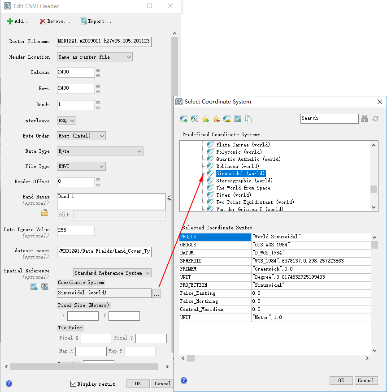Click the Data Ignore Value field
Viewport: 387px width, 392px height.
click(x=76, y=231)
